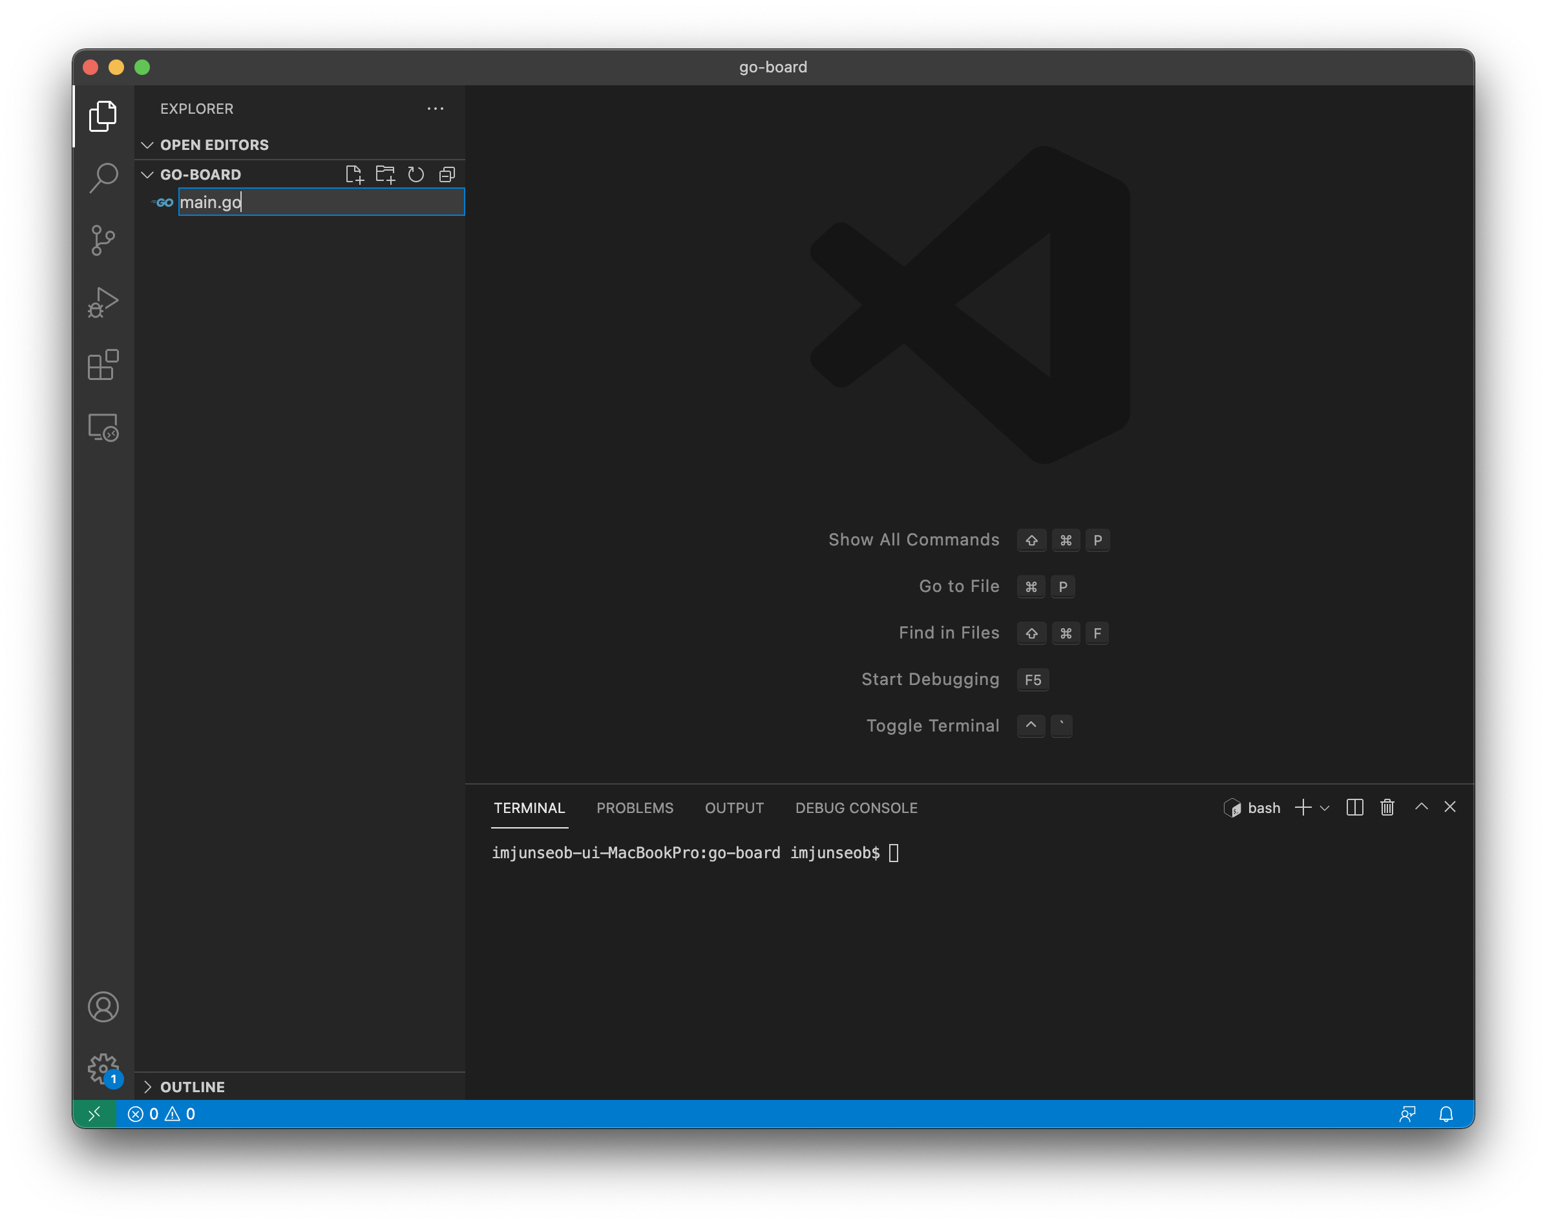
Task: Open the Search view in activity bar
Action: coord(103,178)
